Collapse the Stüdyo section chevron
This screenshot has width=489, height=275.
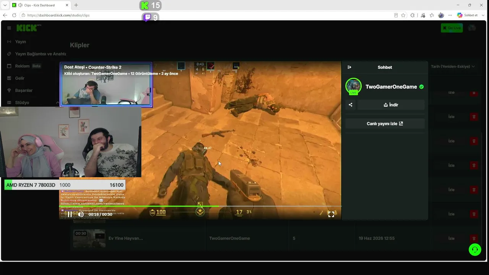58,103
